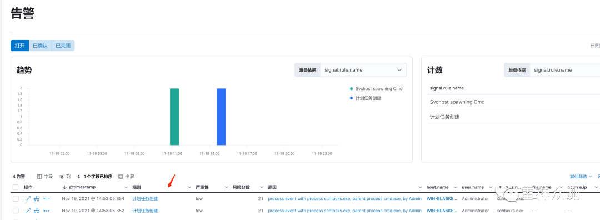The width and height of the screenshot is (600, 220).
Task: Open the 列 columns settings
Action: 65,176
